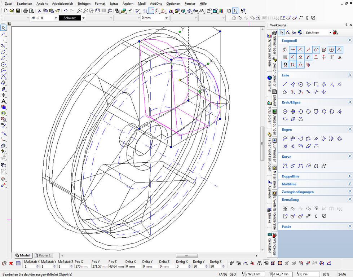Image resolution: width=353 pixels, height=277 pixels.
Task: Click the Schwarz pen color swatch
Action: click(70, 18)
